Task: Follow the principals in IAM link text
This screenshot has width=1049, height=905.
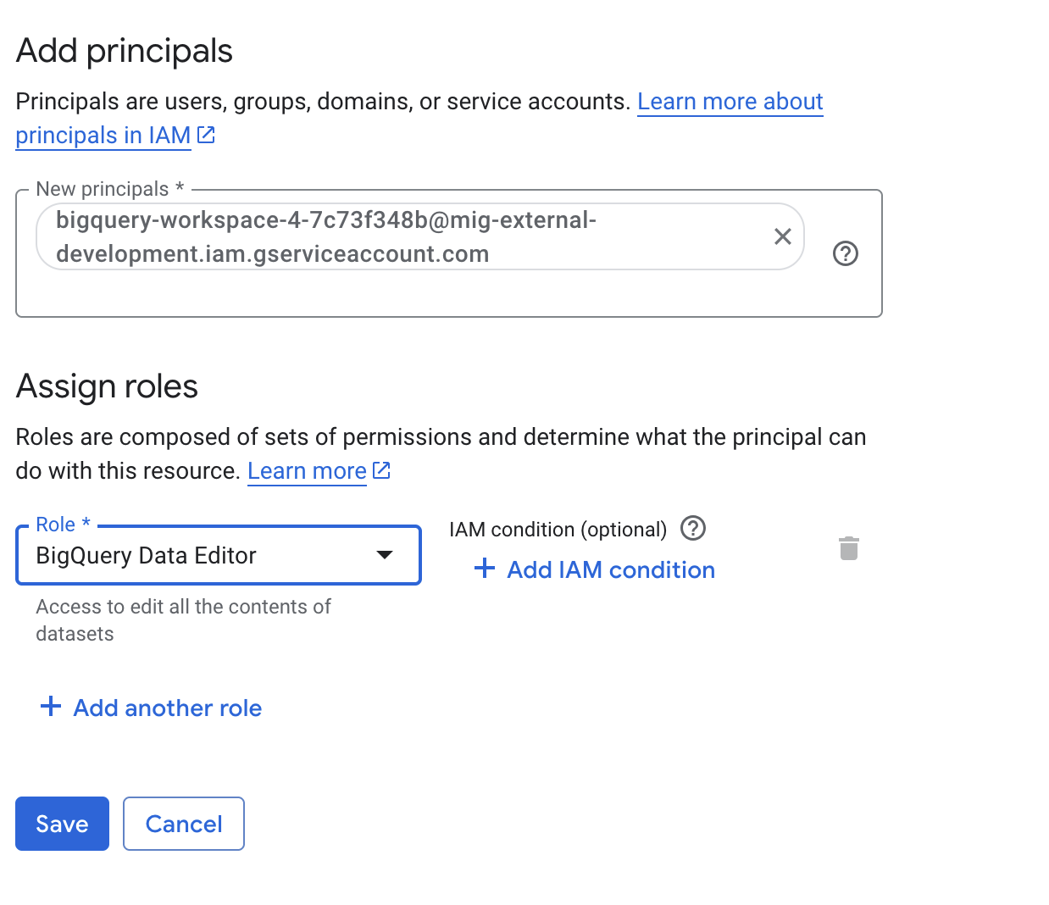Action: [103, 136]
